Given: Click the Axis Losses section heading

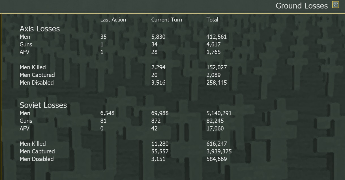Looking at the screenshot, I should pyautogui.click(x=40, y=29).
